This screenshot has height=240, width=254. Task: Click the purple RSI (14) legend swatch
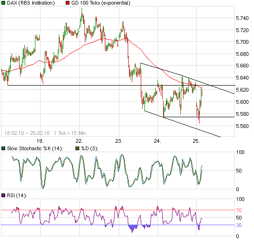(x=3, y=195)
